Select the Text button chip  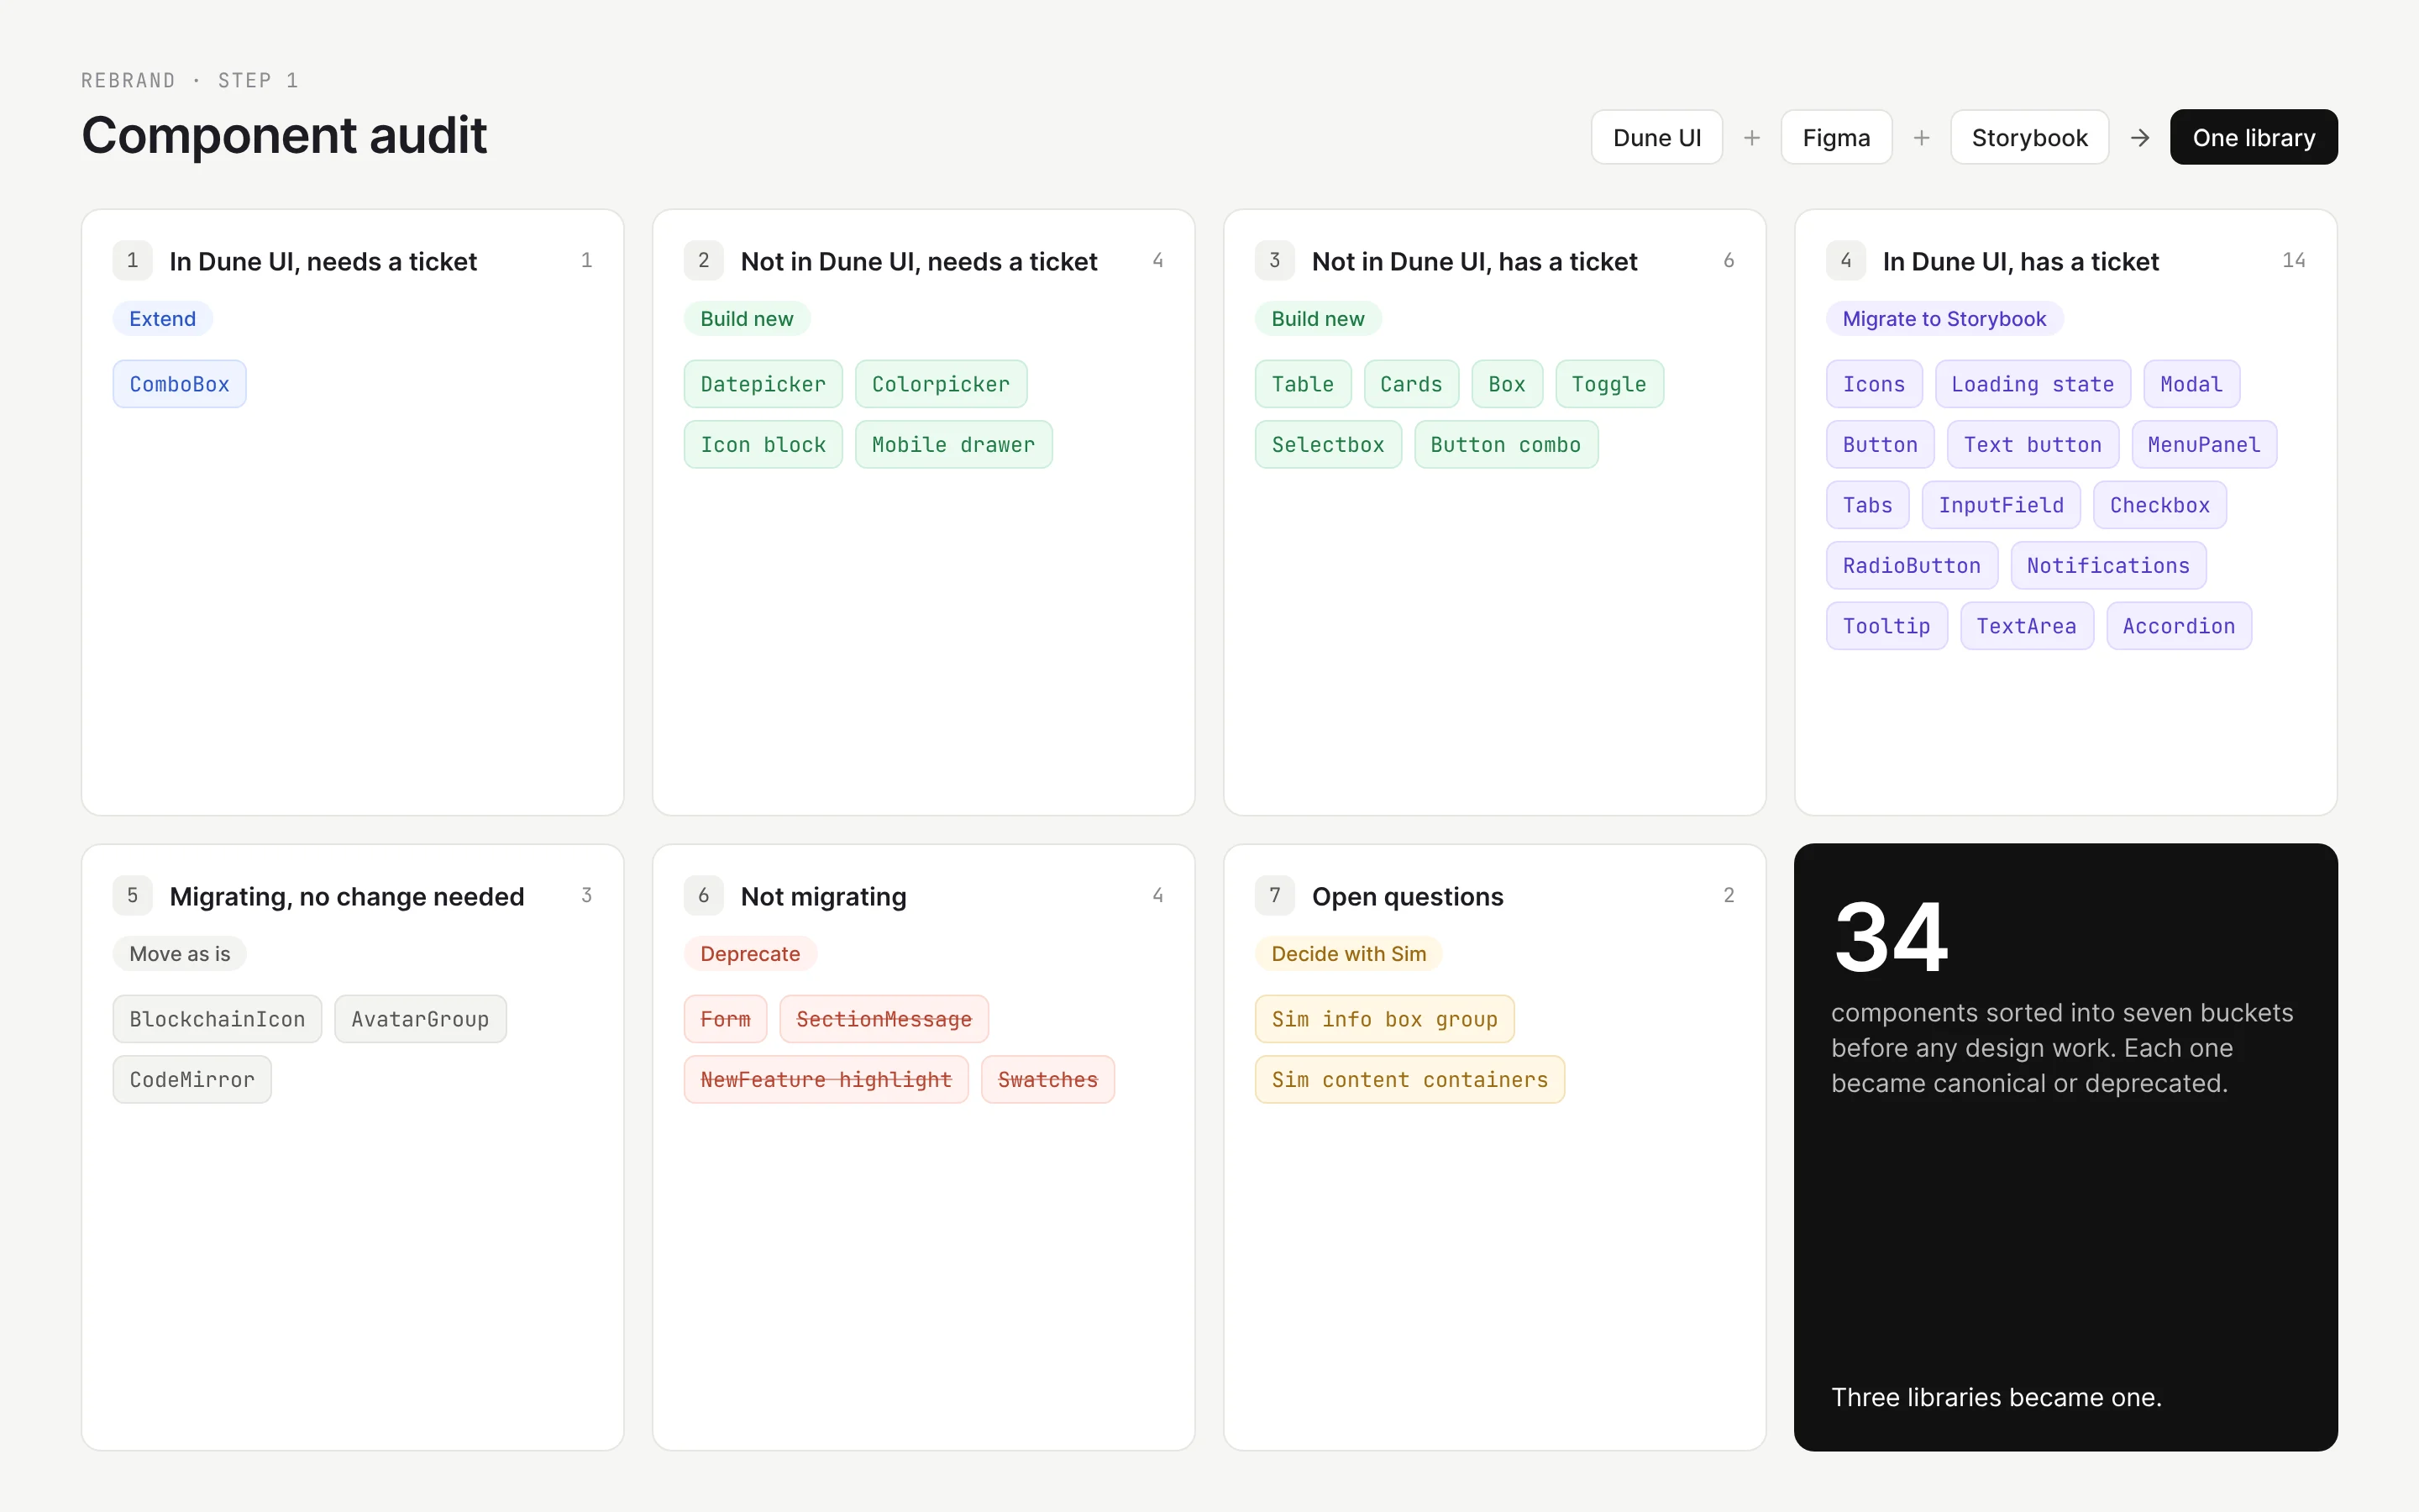click(x=2033, y=445)
